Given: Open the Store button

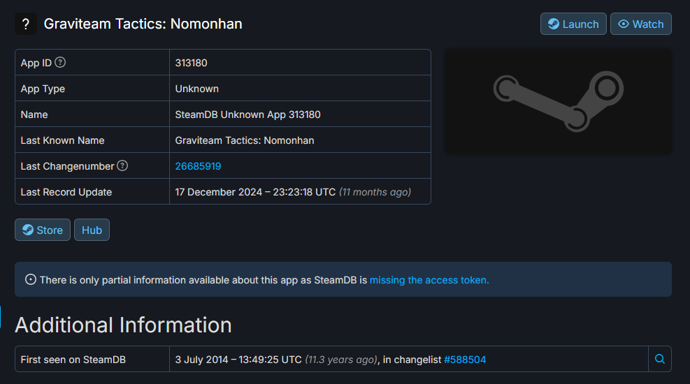Looking at the screenshot, I should pos(43,230).
